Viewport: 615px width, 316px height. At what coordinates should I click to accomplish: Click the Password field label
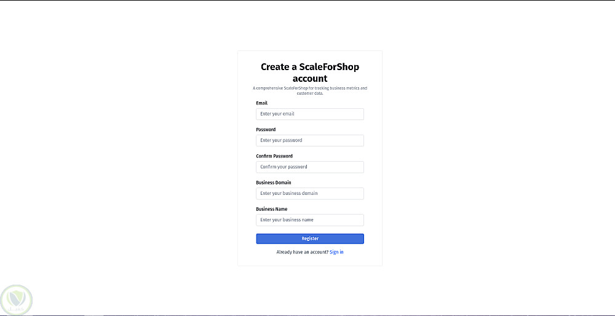pyautogui.click(x=266, y=130)
